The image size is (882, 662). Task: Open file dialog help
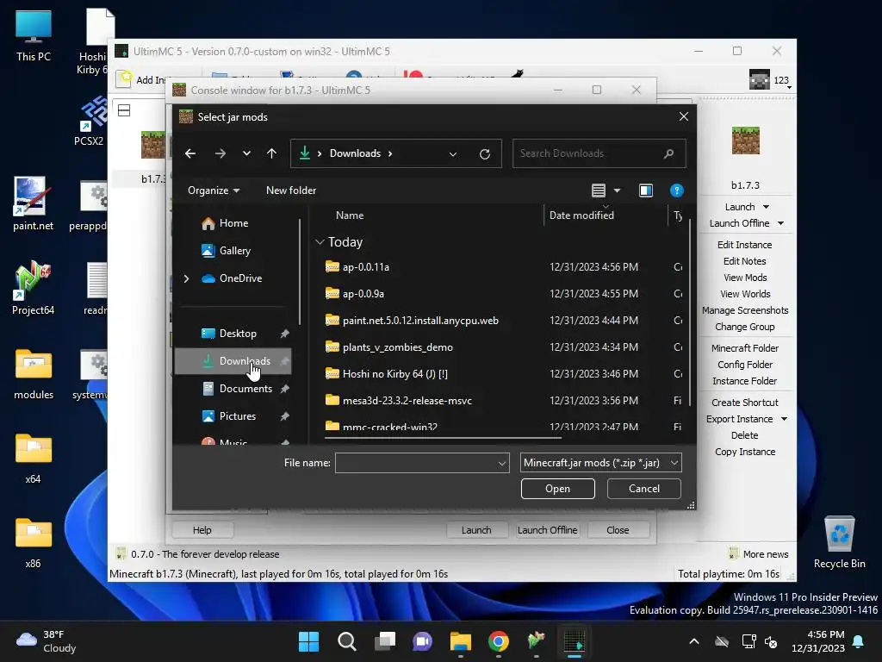click(677, 190)
